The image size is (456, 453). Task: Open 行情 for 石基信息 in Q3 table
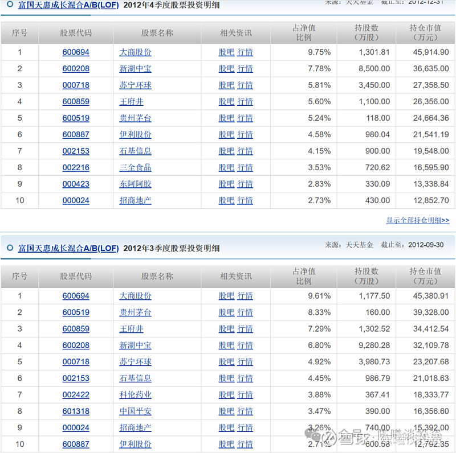[245, 378]
